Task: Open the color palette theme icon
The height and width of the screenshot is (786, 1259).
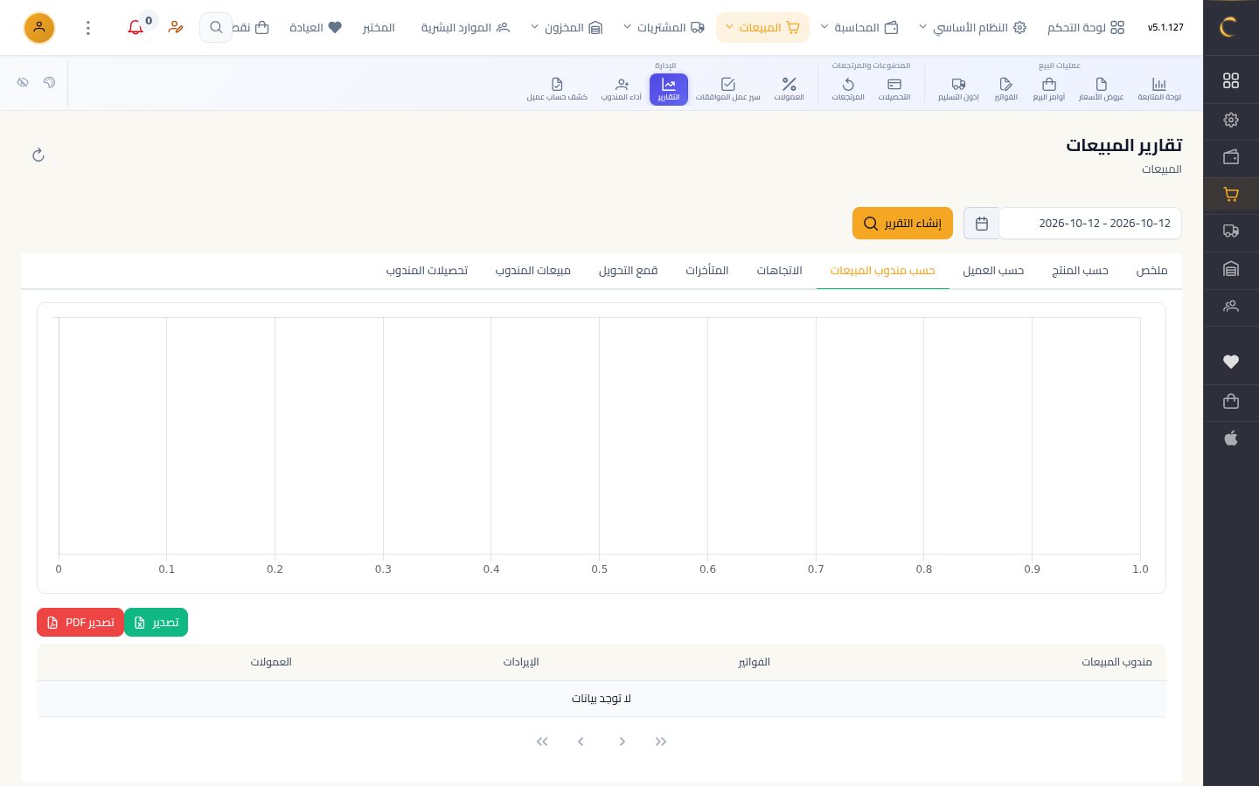Action: 49,82
